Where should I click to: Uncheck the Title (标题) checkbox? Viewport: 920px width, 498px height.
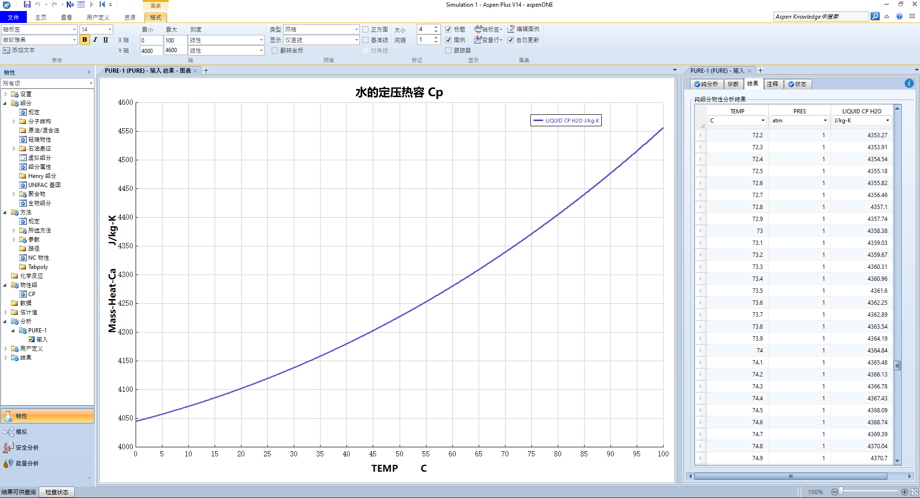(x=448, y=29)
